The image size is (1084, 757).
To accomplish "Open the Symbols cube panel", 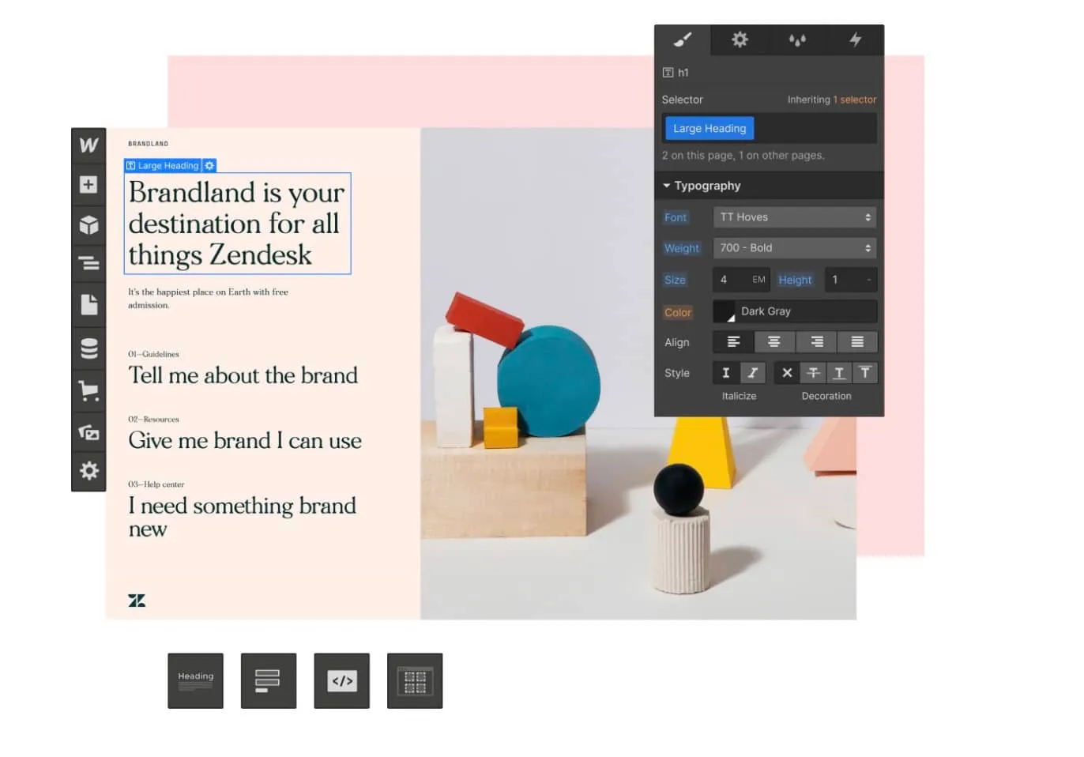I will click(x=88, y=225).
